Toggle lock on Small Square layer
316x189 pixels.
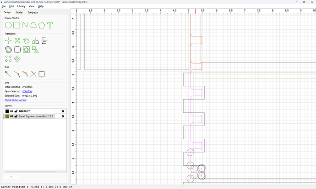point(16,116)
